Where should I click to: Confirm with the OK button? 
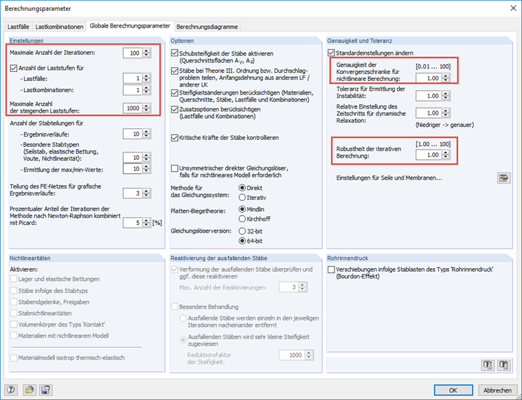[453, 390]
